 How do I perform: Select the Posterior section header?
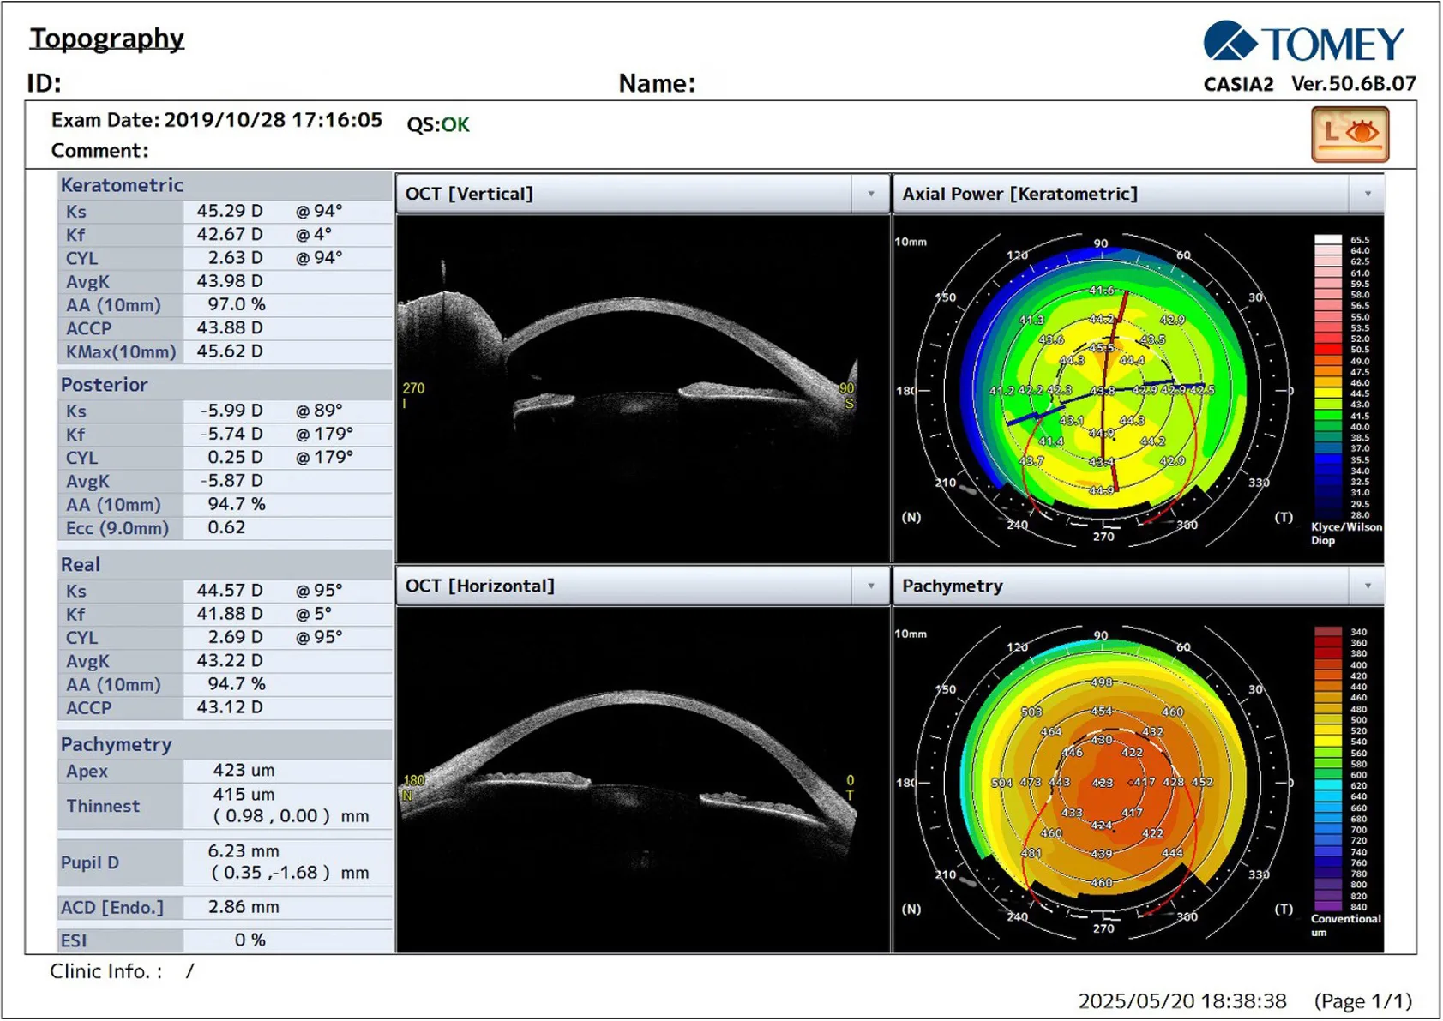tap(225, 385)
